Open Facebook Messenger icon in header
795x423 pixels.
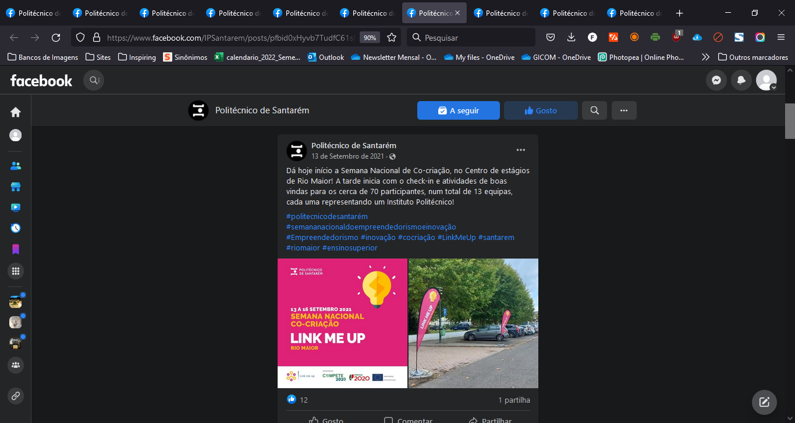click(x=716, y=81)
